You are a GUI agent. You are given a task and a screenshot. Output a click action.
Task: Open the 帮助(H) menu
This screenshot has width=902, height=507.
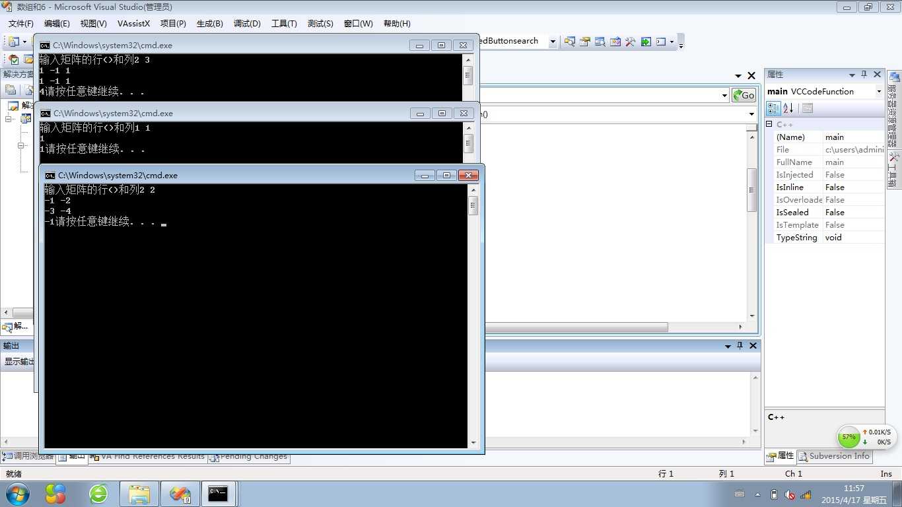397,23
